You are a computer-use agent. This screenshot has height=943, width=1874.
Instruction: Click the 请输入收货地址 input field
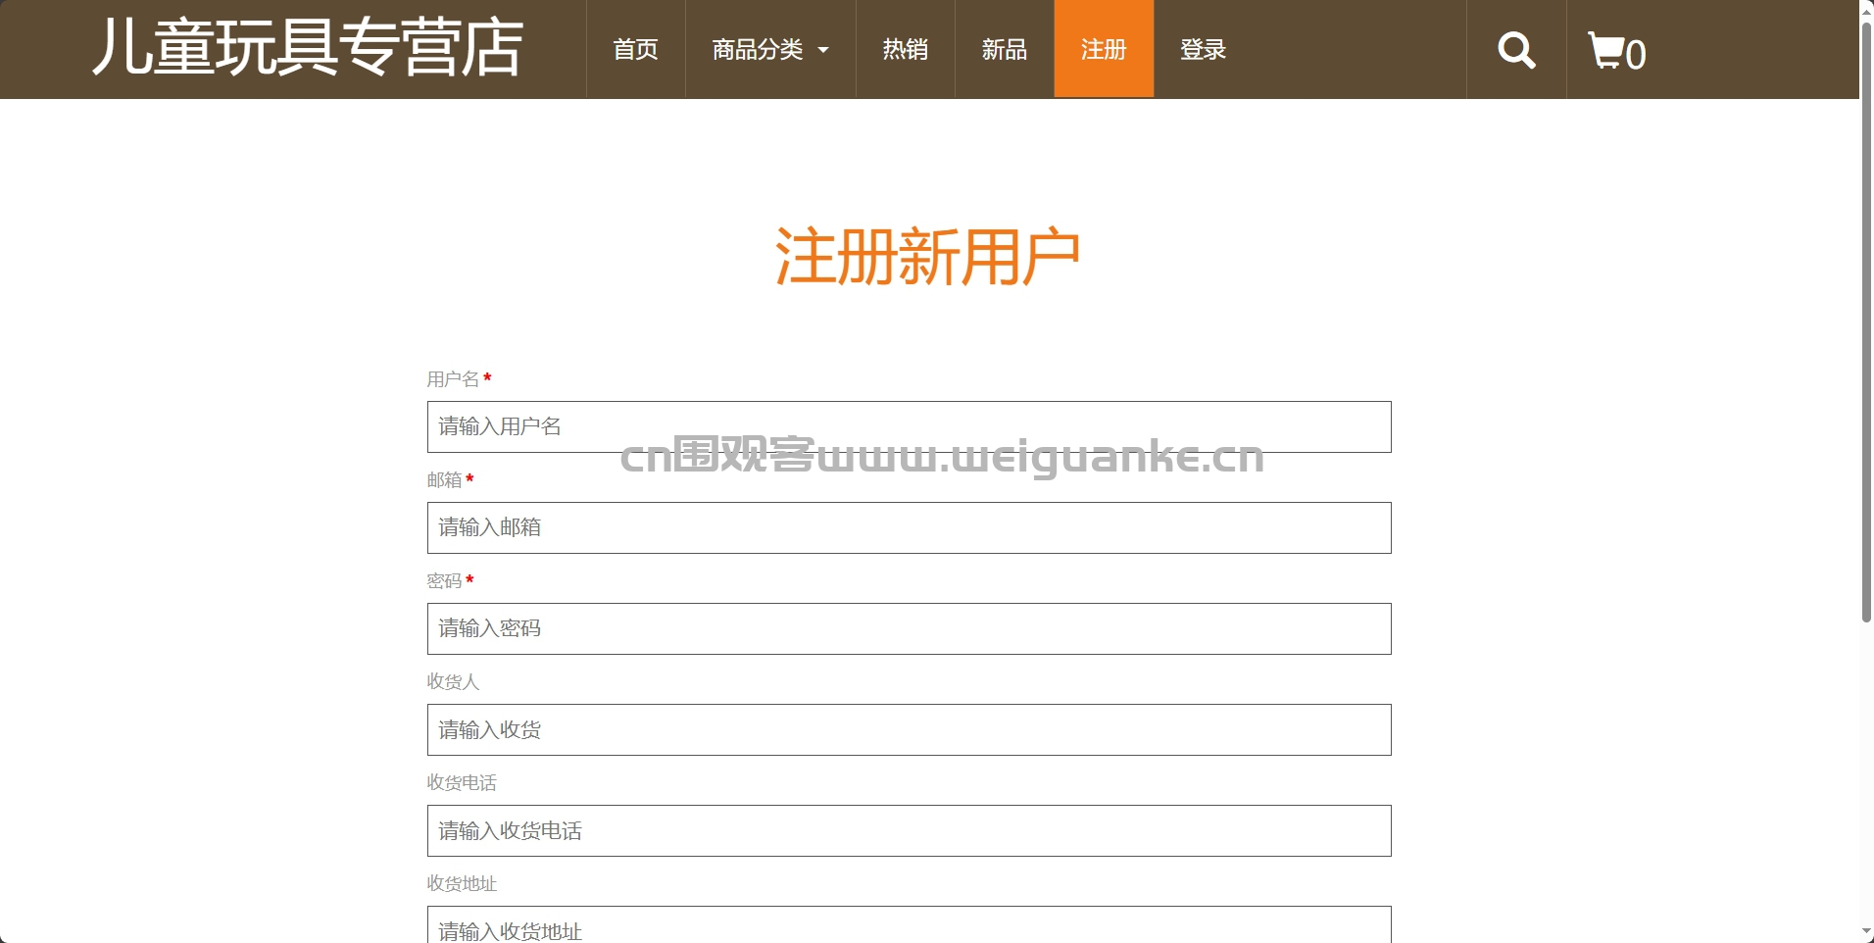click(x=909, y=926)
